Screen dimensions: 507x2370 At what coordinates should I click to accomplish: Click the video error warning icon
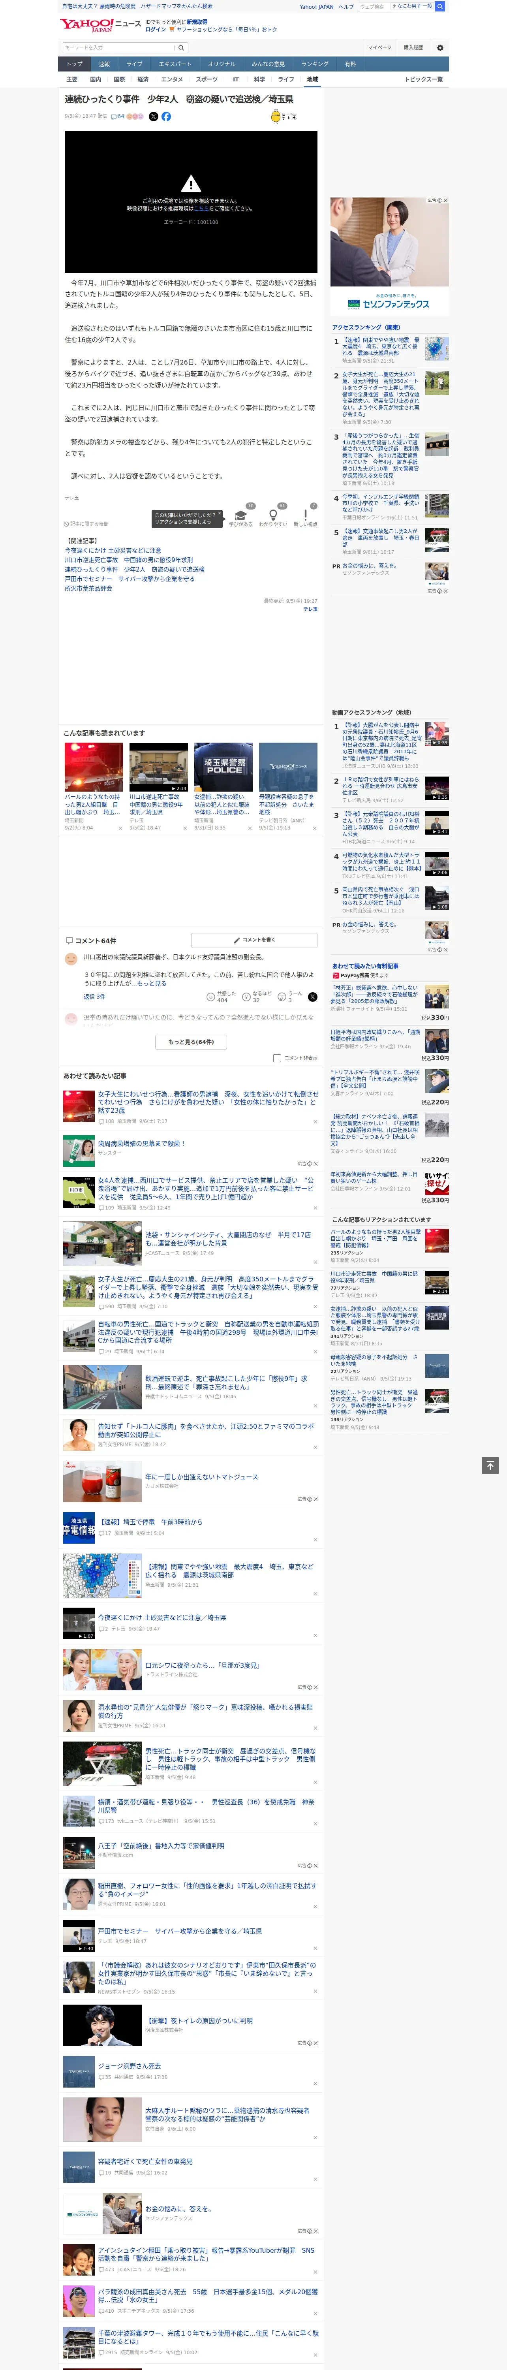click(x=190, y=184)
